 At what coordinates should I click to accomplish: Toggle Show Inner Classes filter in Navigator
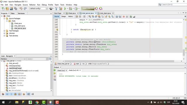pyautogui.click(x=20, y=94)
